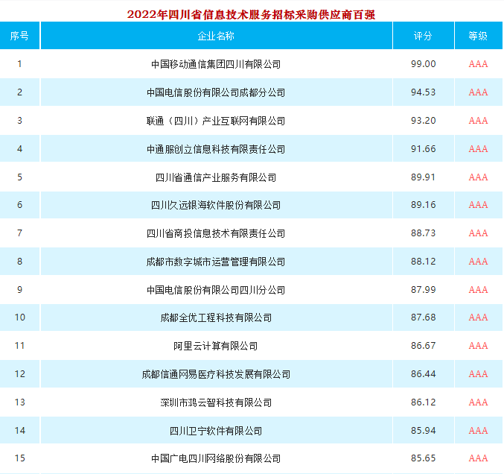Click the 85.65 score in last row
The height and width of the screenshot is (474, 504).
coord(423,458)
